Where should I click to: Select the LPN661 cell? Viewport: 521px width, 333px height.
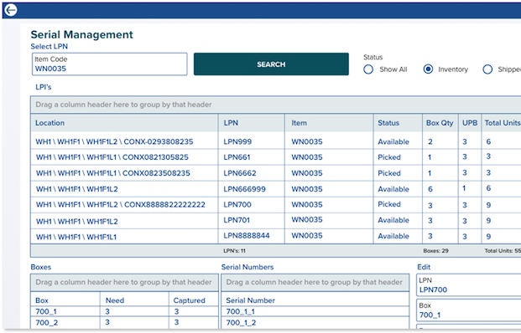[237, 157]
